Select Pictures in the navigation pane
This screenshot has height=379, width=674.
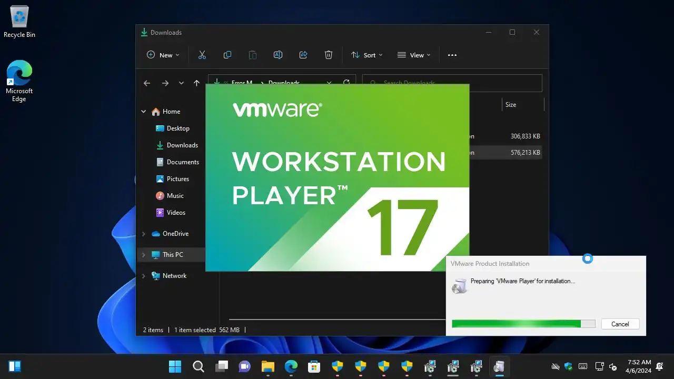coord(178,179)
